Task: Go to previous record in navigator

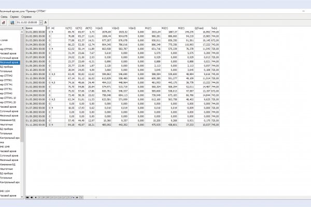Action: click(36, 197)
